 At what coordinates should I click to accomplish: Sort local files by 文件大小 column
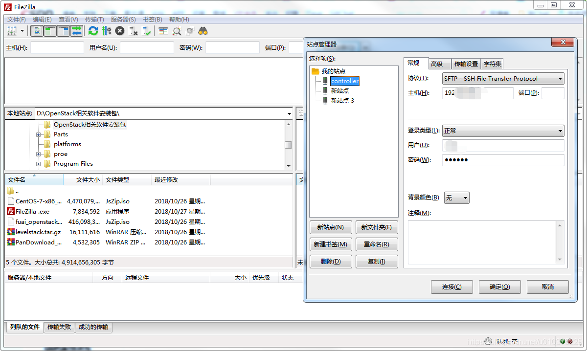coord(83,180)
